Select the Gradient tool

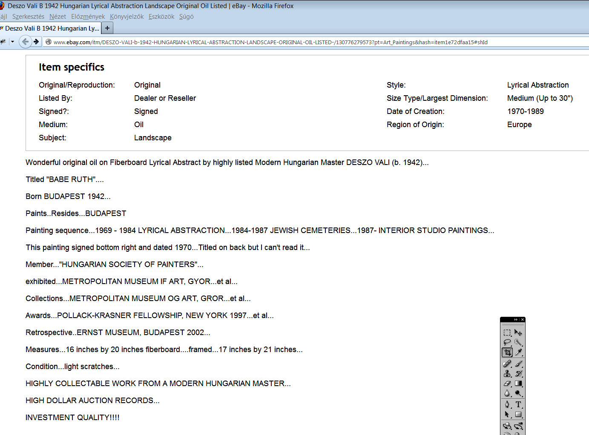(x=518, y=384)
